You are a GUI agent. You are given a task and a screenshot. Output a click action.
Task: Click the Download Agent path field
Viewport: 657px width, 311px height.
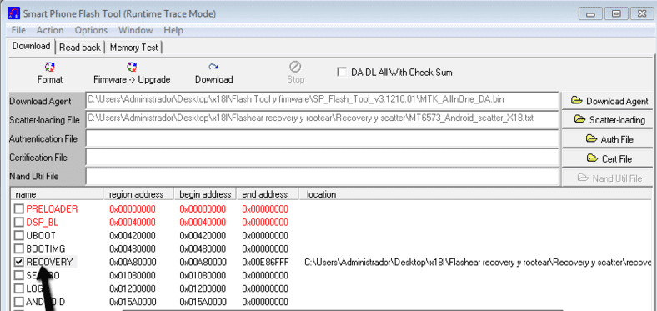point(322,101)
